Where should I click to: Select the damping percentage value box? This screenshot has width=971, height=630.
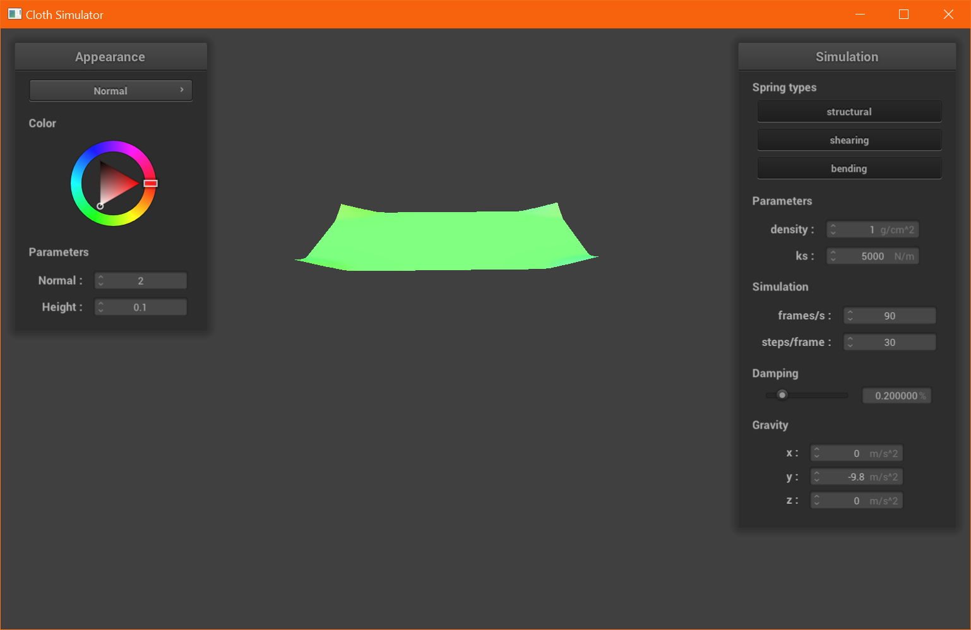897,395
